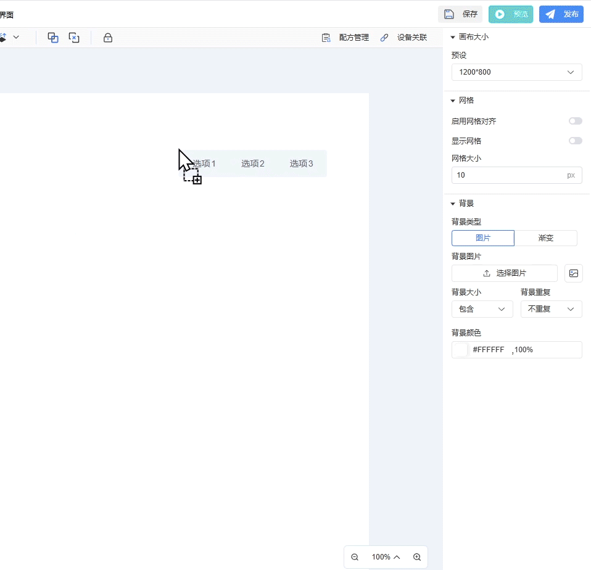Zoom out with the magnifier minus icon
The width and height of the screenshot is (591, 570).
(x=355, y=557)
